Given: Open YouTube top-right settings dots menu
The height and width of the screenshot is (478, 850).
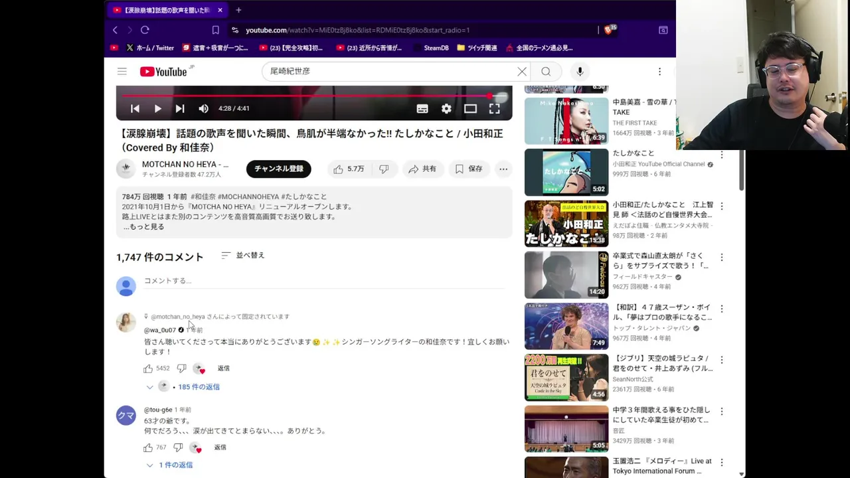Looking at the screenshot, I should click(659, 71).
